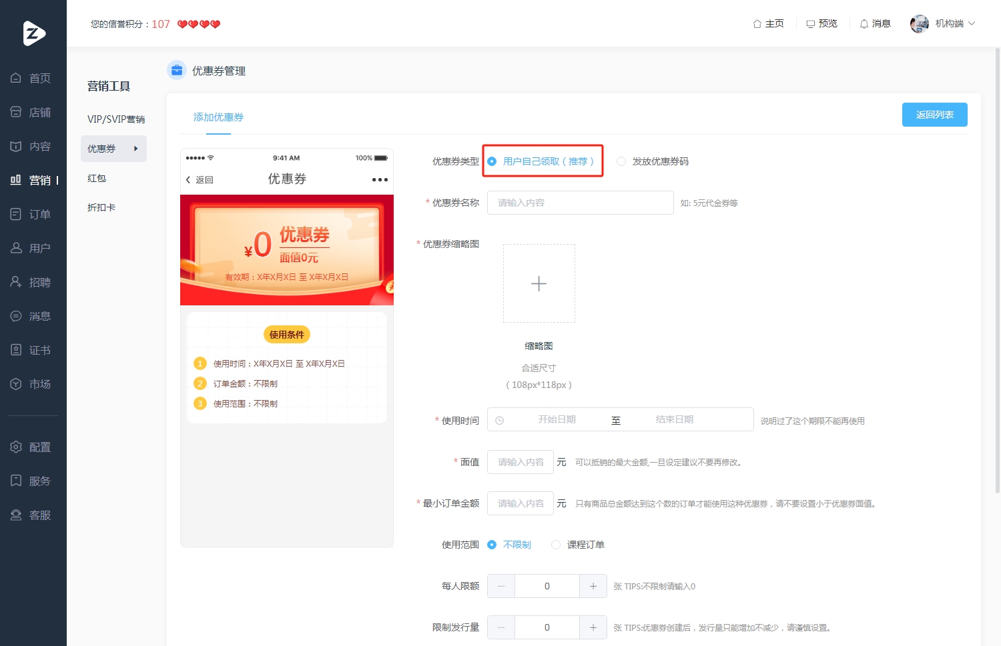Image resolution: width=1001 pixels, height=646 pixels.
Task: Select 发放优惠券码 coupon type
Action: [653, 161]
